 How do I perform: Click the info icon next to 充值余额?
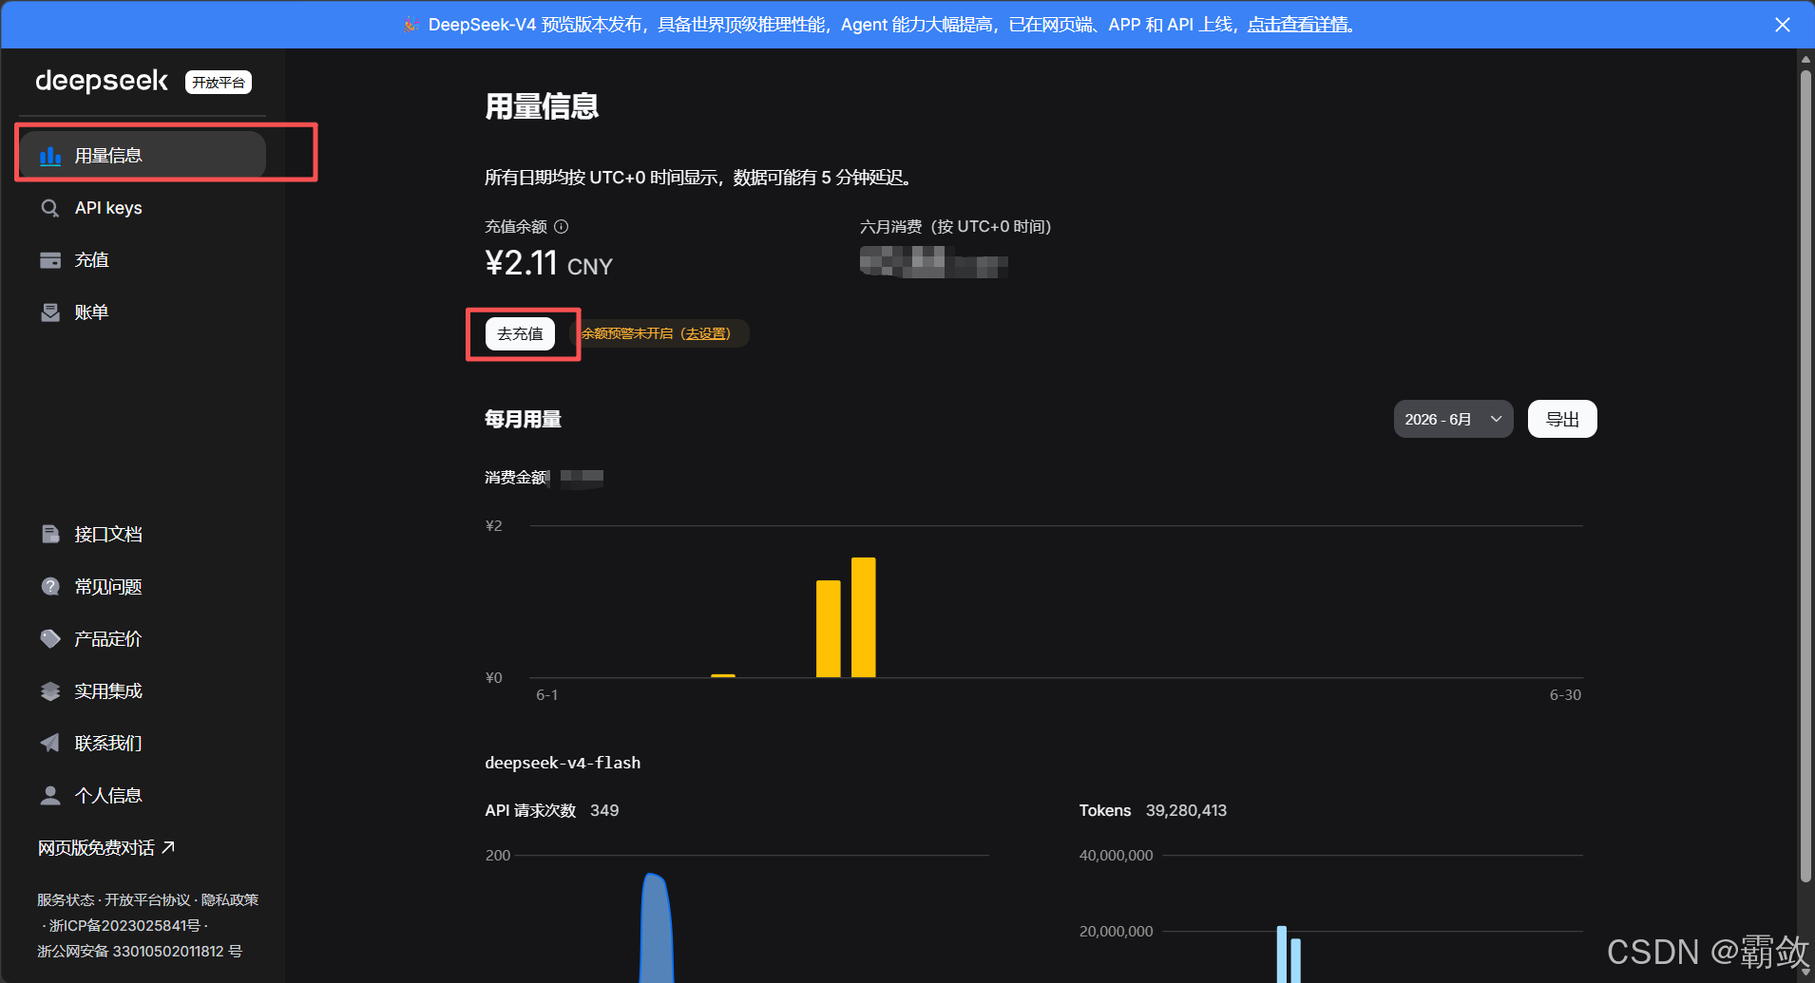coord(562,226)
